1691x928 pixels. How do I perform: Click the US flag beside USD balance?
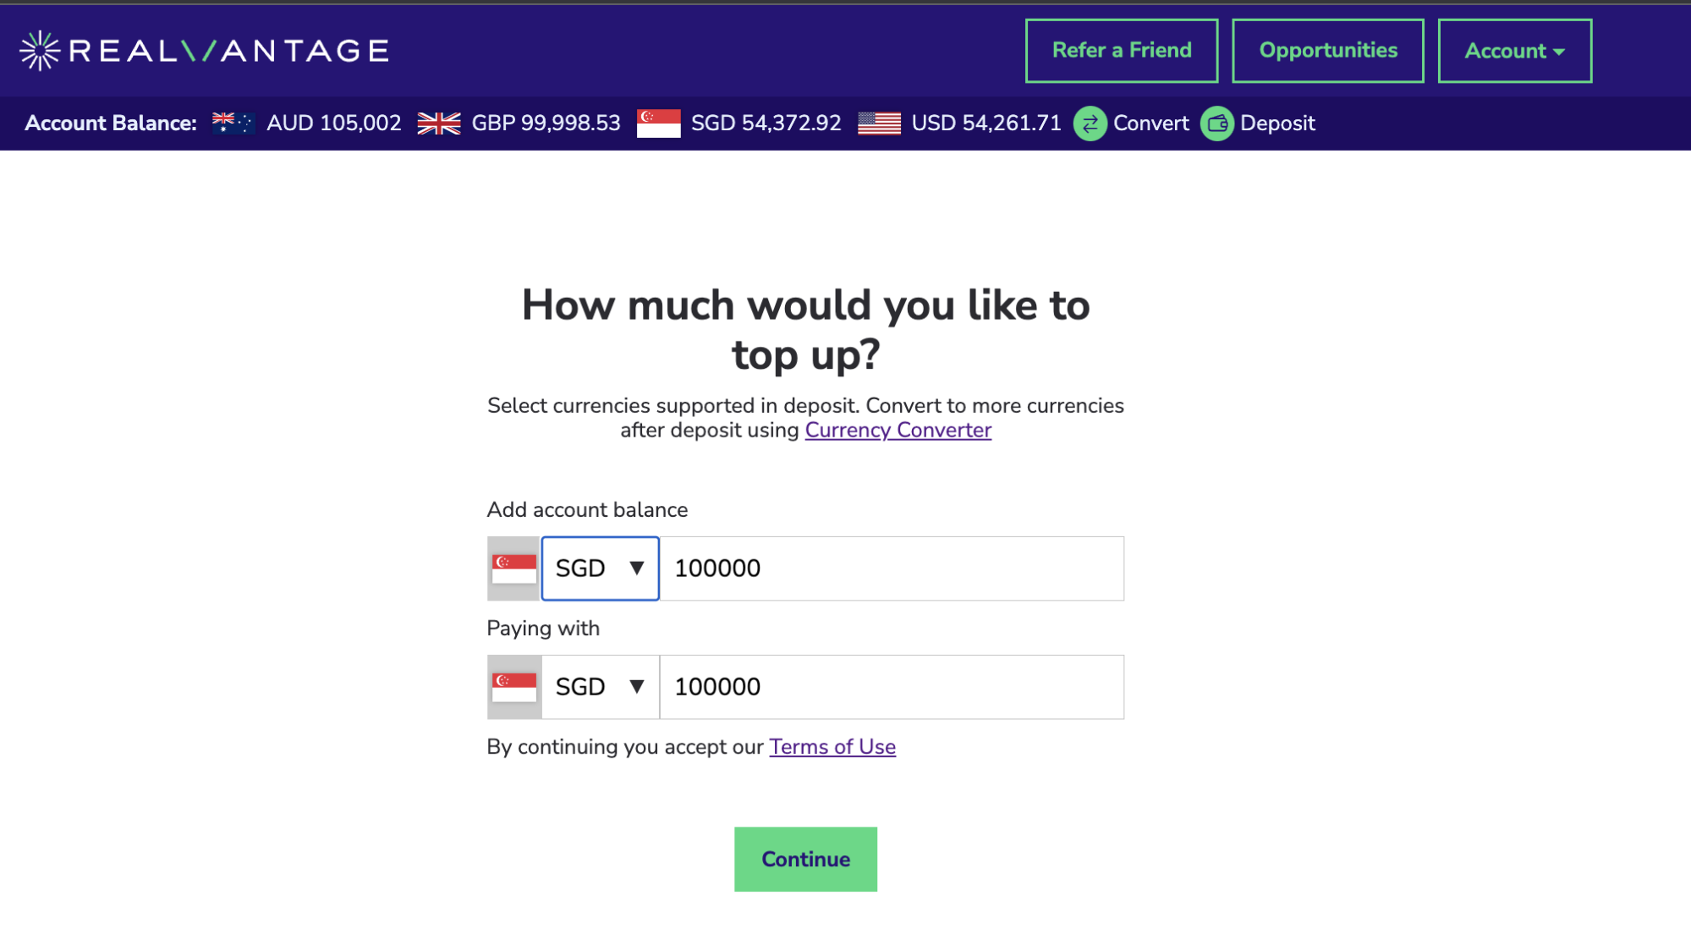tap(879, 124)
